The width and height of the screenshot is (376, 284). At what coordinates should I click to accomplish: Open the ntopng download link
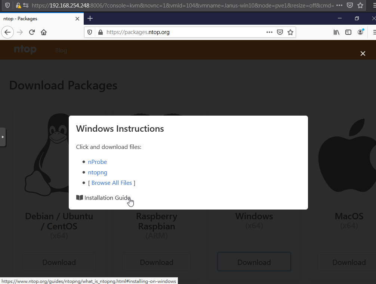coord(98,172)
